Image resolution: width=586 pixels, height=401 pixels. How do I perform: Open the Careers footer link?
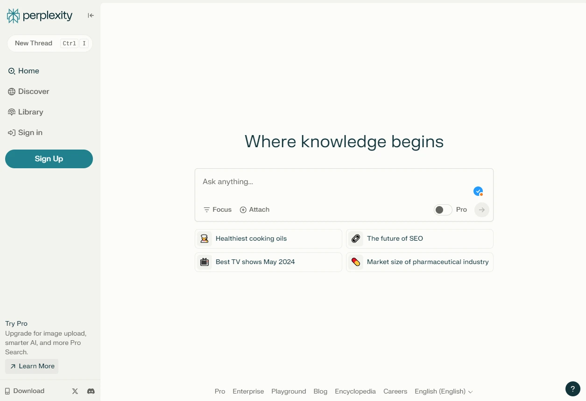[x=395, y=392]
